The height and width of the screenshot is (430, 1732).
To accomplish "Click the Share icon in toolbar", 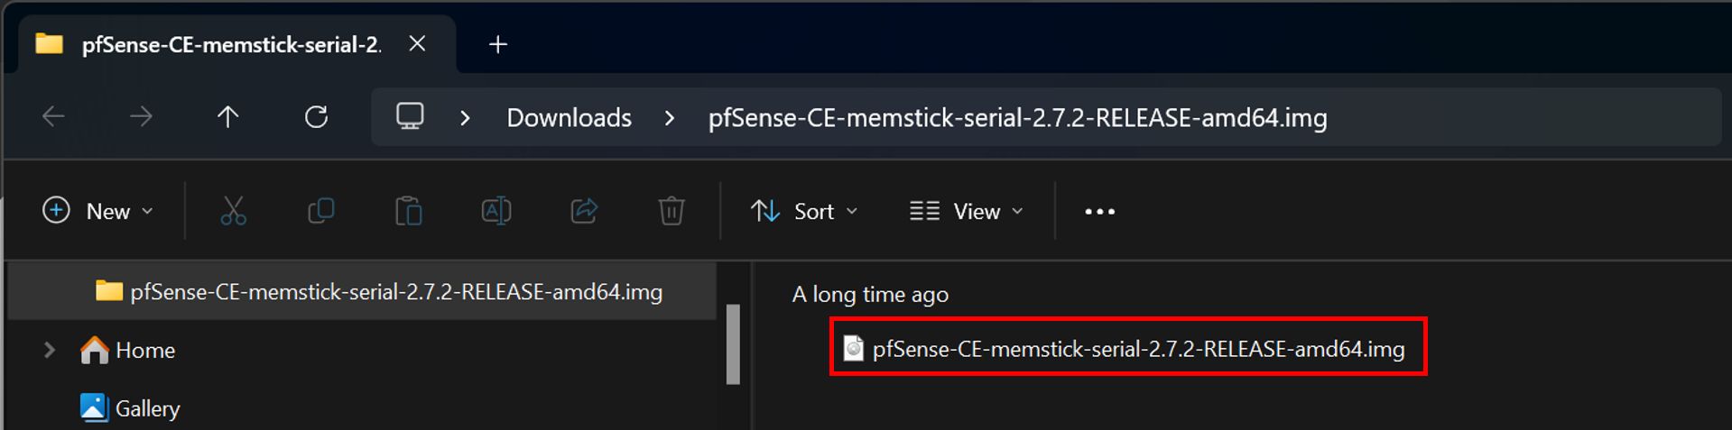I will click(x=584, y=211).
